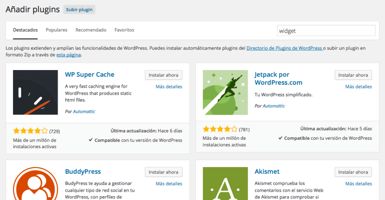
Task: Click the WP Super Cache plugin icon
Action: (35, 93)
